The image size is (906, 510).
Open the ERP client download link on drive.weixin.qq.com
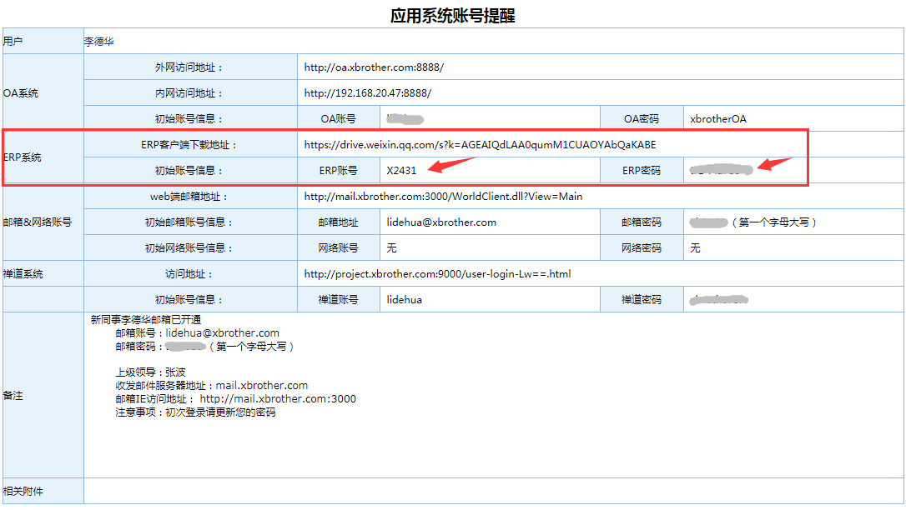(x=480, y=144)
